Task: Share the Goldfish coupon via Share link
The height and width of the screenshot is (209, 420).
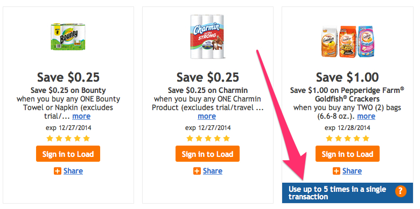Action: (352, 171)
